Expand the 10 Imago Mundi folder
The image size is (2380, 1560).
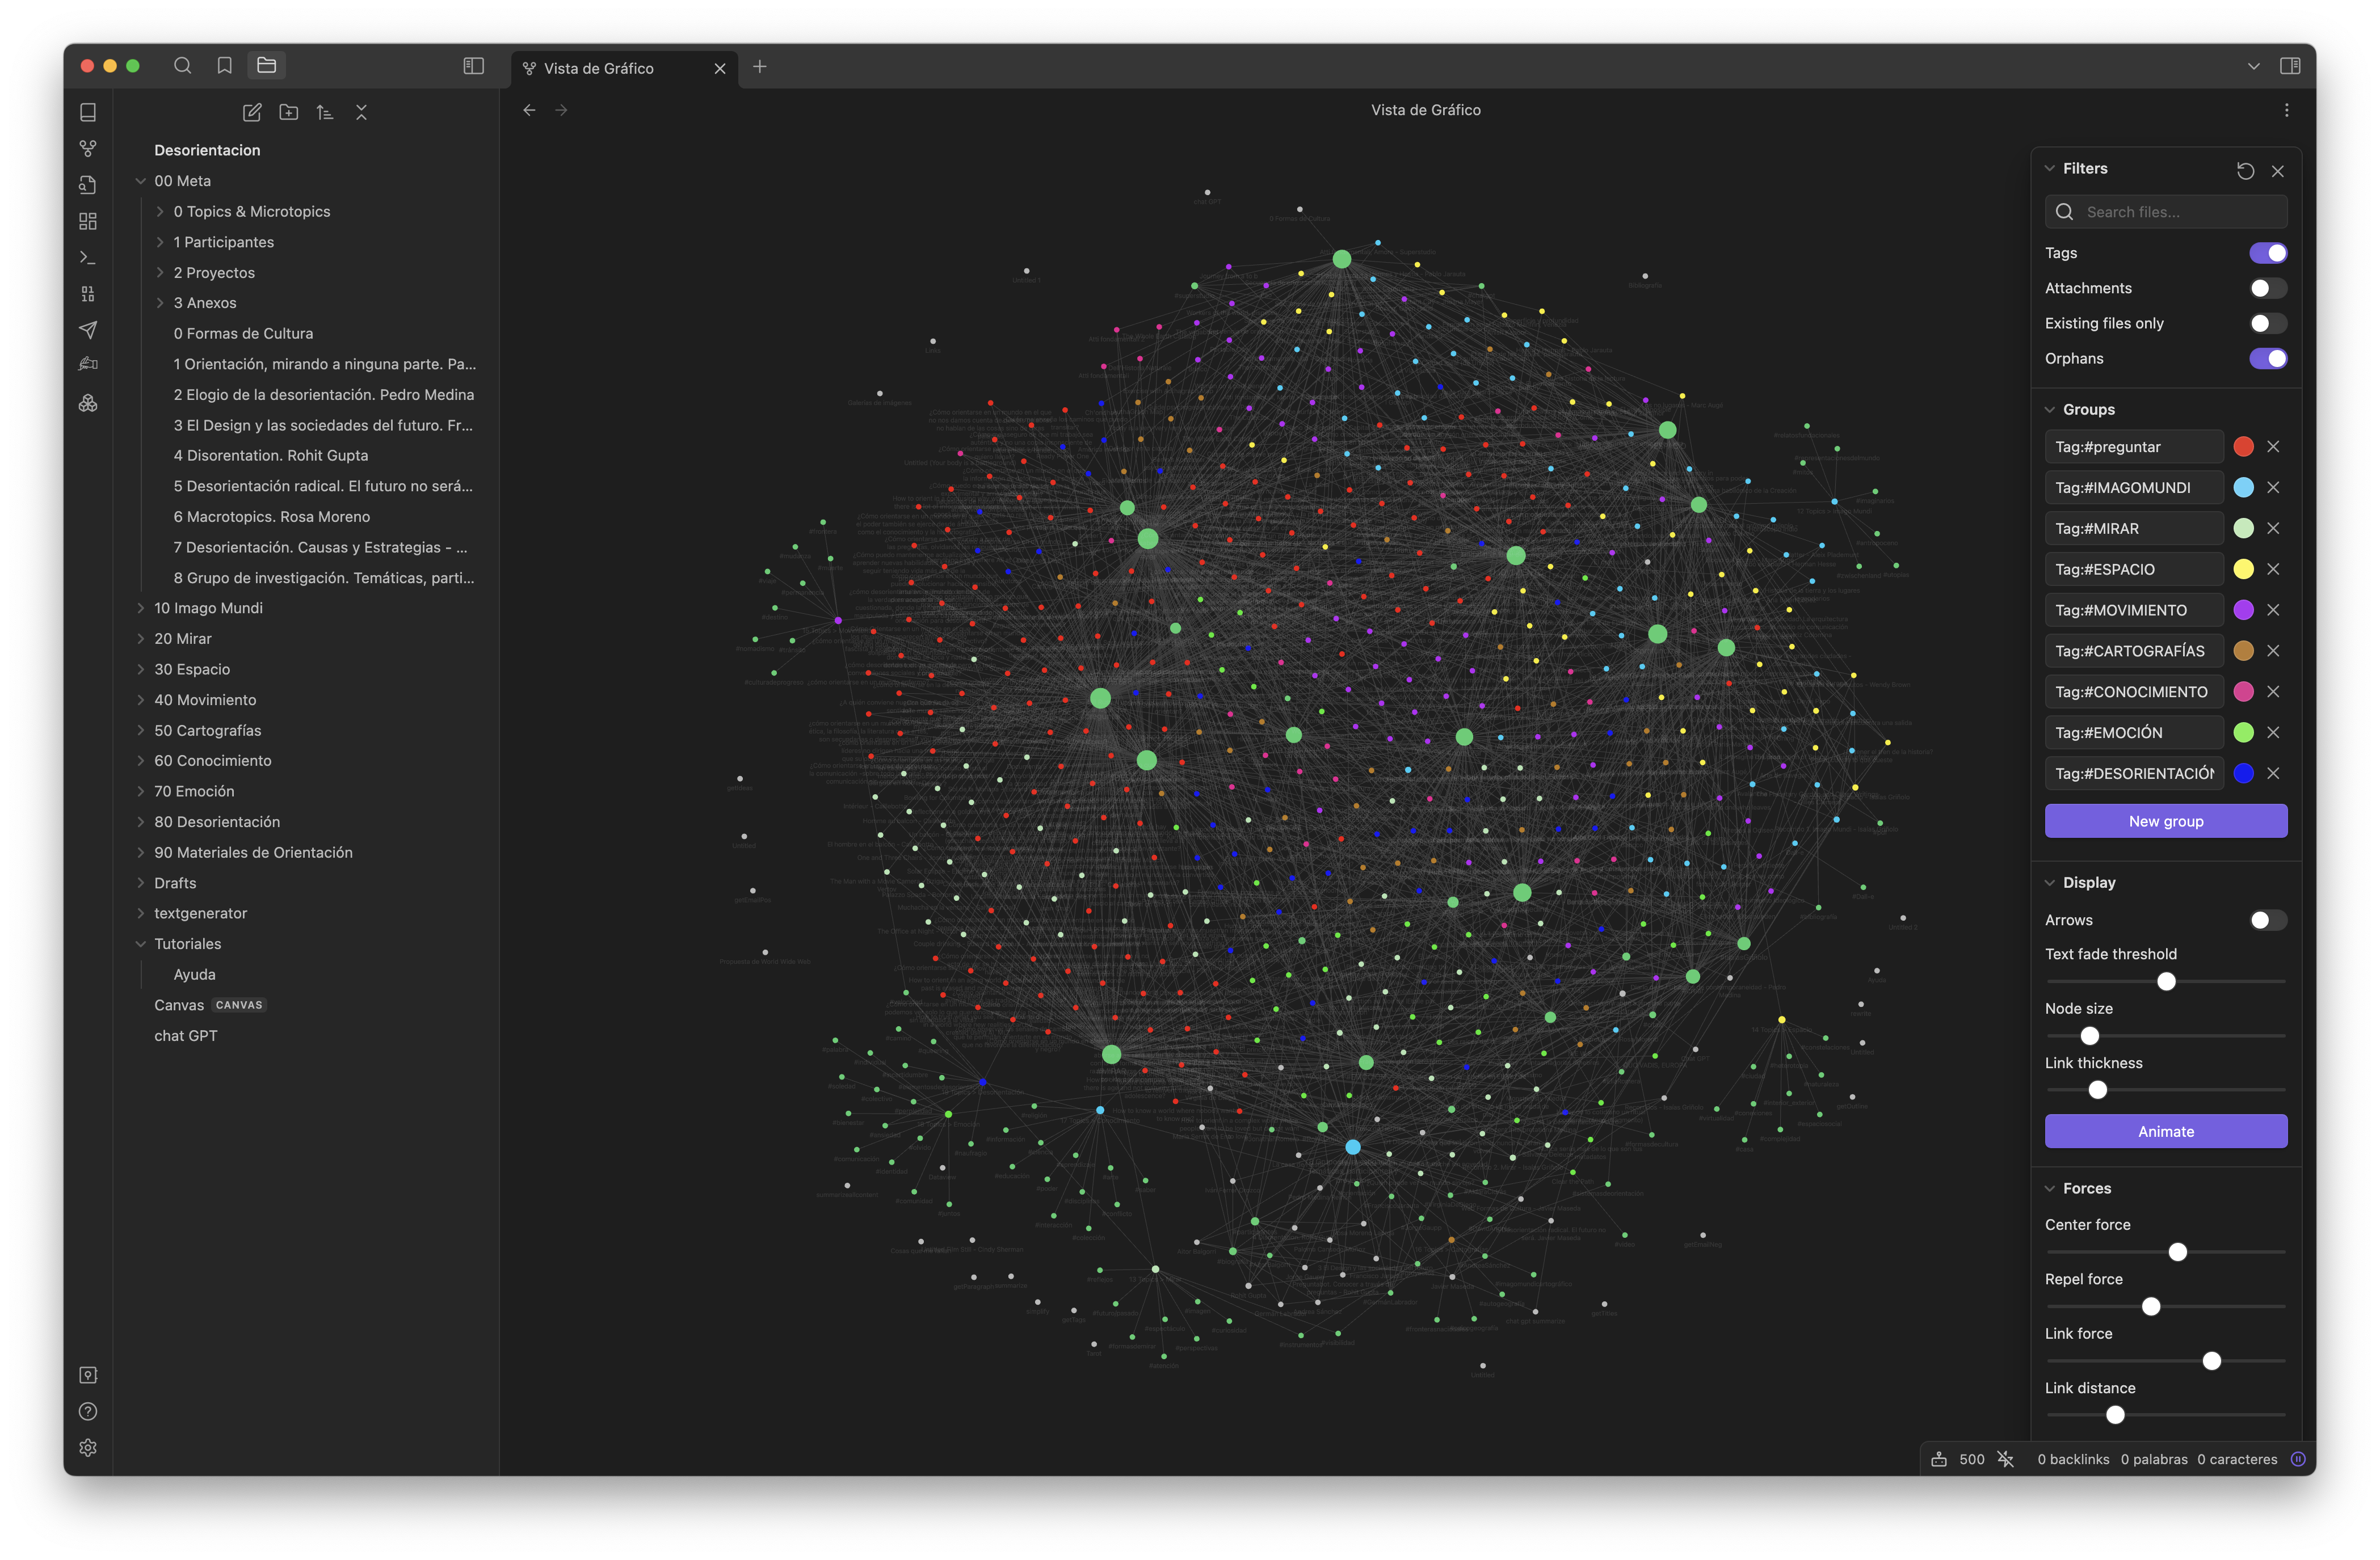pyautogui.click(x=208, y=608)
